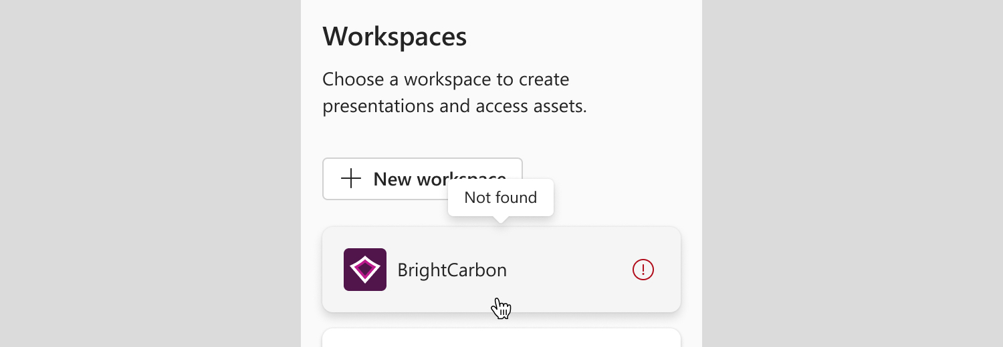
Task: Click the gray background left of the panel
Action: click(x=150, y=173)
